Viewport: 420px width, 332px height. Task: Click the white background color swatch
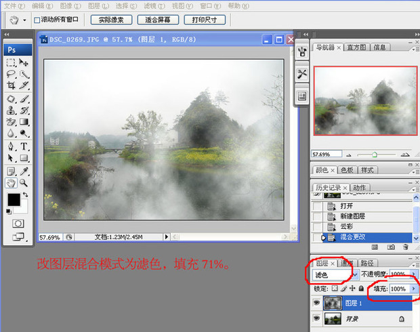[23, 209]
